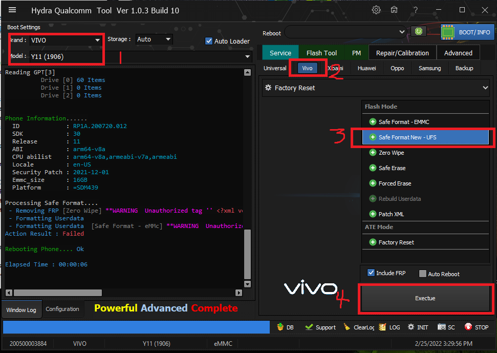Collapse Factory Reset section chevron
The width and height of the screenshot is (497, 353).
[x=485, y=88]
